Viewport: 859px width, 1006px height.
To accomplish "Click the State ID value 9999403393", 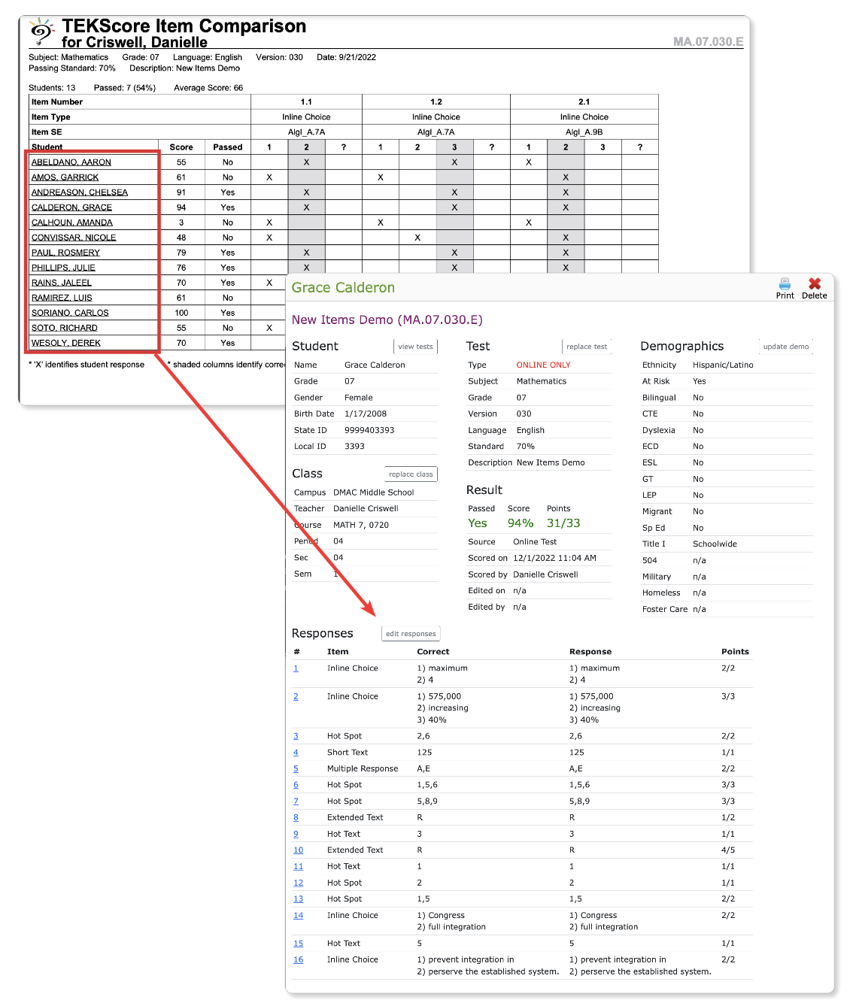I will point(369,431).
